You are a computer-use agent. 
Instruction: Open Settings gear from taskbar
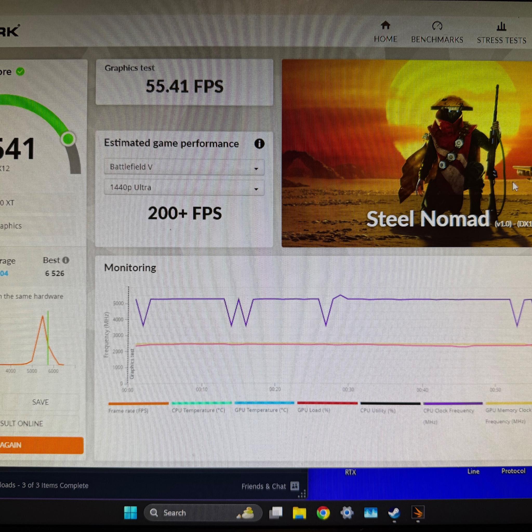(347, 513)
